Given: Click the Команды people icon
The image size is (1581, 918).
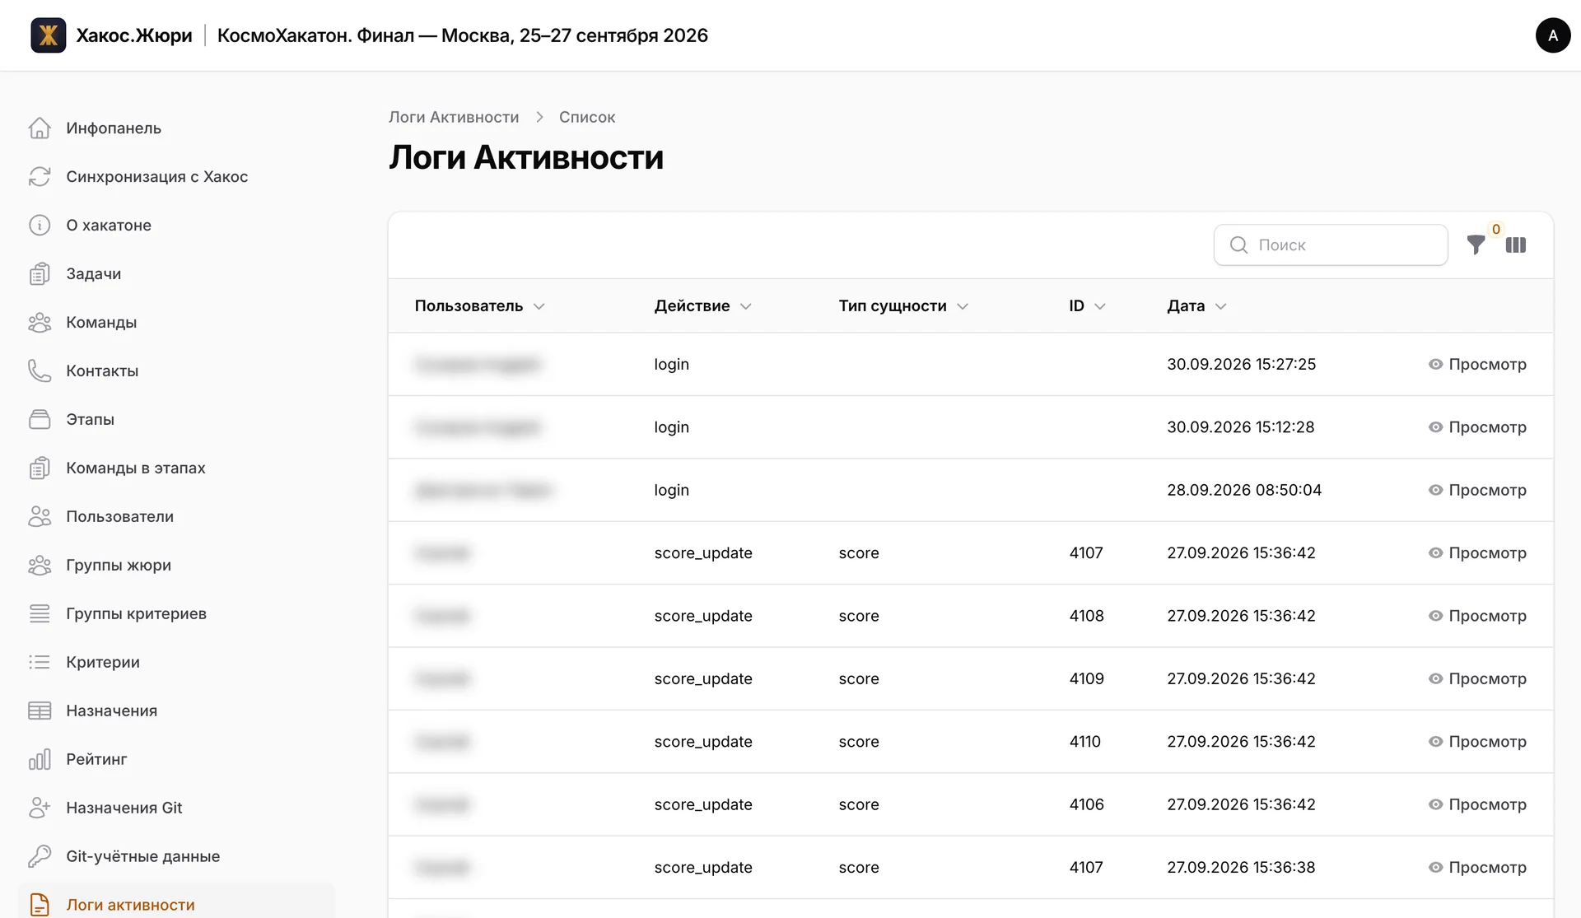Looking at the screenshot, I should pyautogui.click(x=40, y=322).
